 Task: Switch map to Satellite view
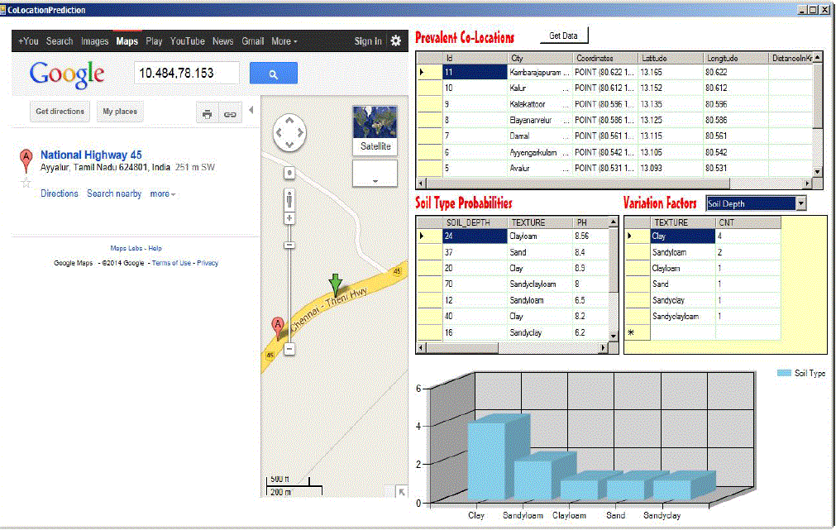(375, 131)
